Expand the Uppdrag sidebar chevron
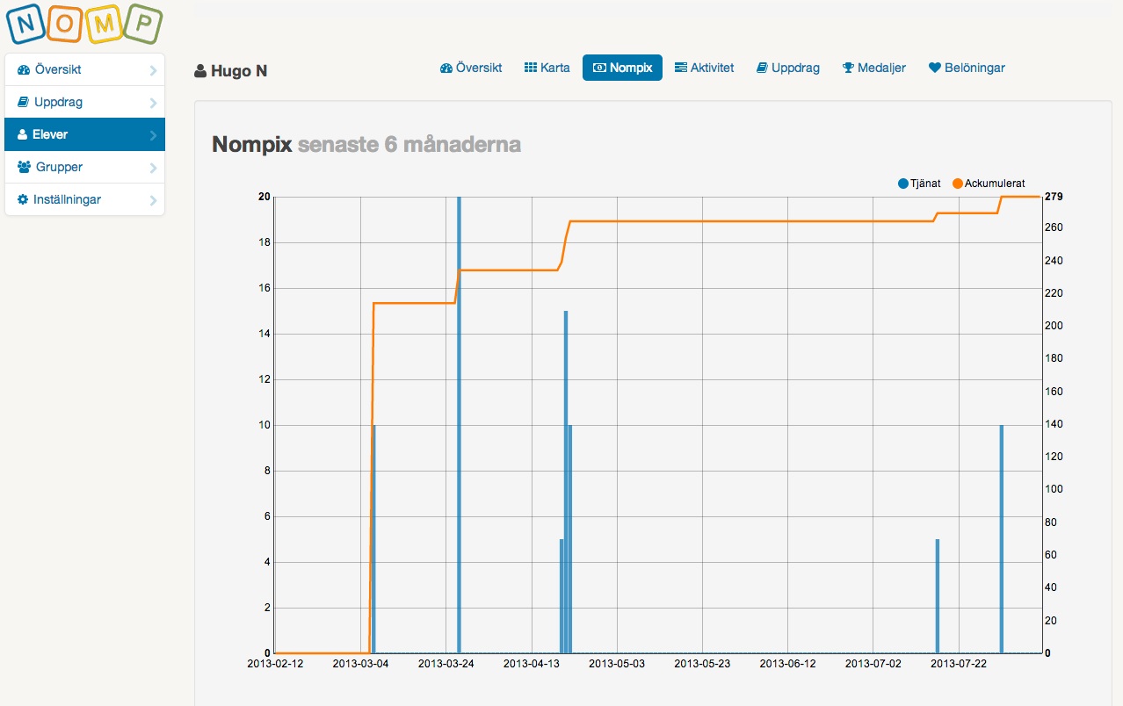Screen dimensions: 1123x706 coord(156,102)
